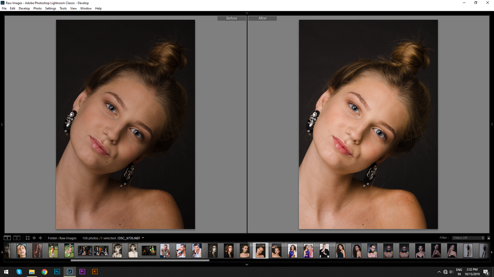This screenshot has height=277, width=494.
Task: Click the Lightroom taskbar icon
Action: point(69,272)
